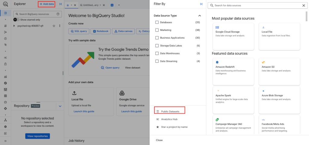Close the home tab X
309x145 pixels.
point(75,5)
